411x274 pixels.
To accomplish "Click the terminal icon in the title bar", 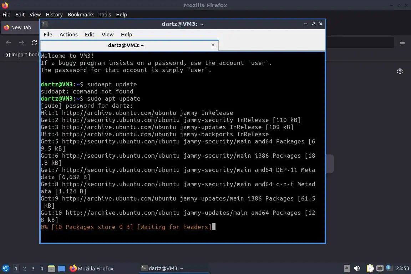I will (45, 24).
